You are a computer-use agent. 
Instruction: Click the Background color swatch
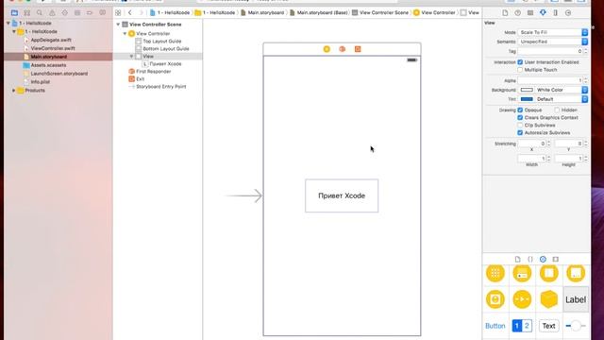(527, 90)
